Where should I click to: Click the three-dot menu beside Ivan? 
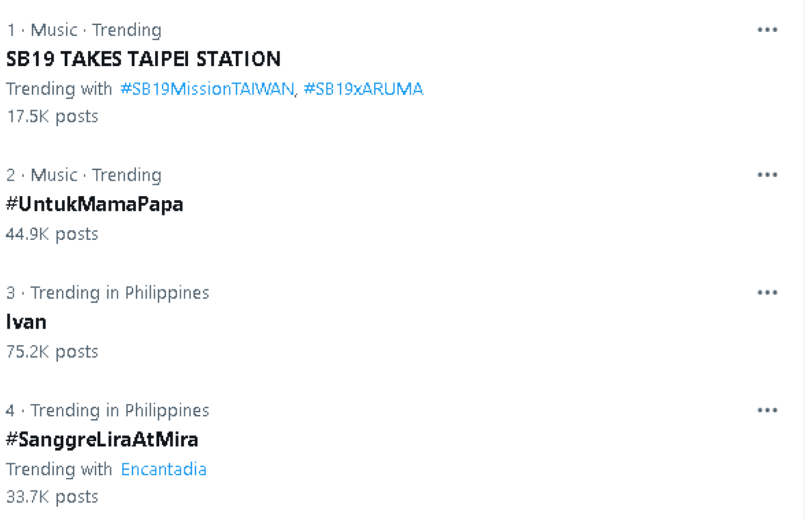click(767, 293)
